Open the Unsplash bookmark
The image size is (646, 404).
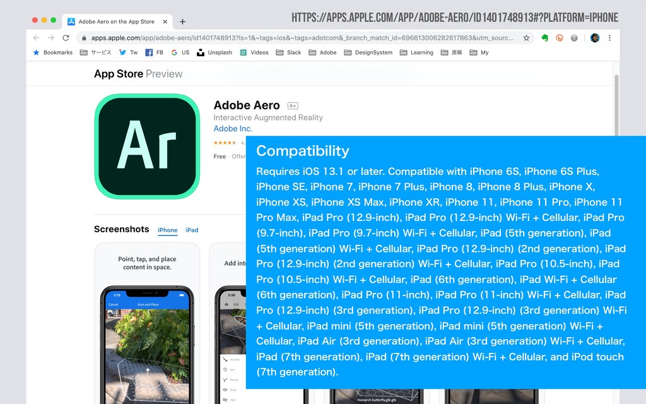tap(214, 52)
